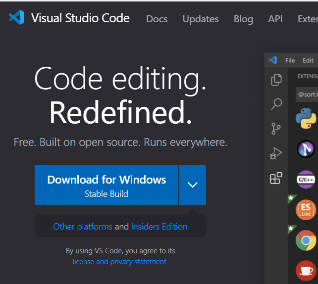Click the star badge beside Chrome extension
Image resolution: width=318 pixels, height=284 pixels.
click(x=291, y=229)
